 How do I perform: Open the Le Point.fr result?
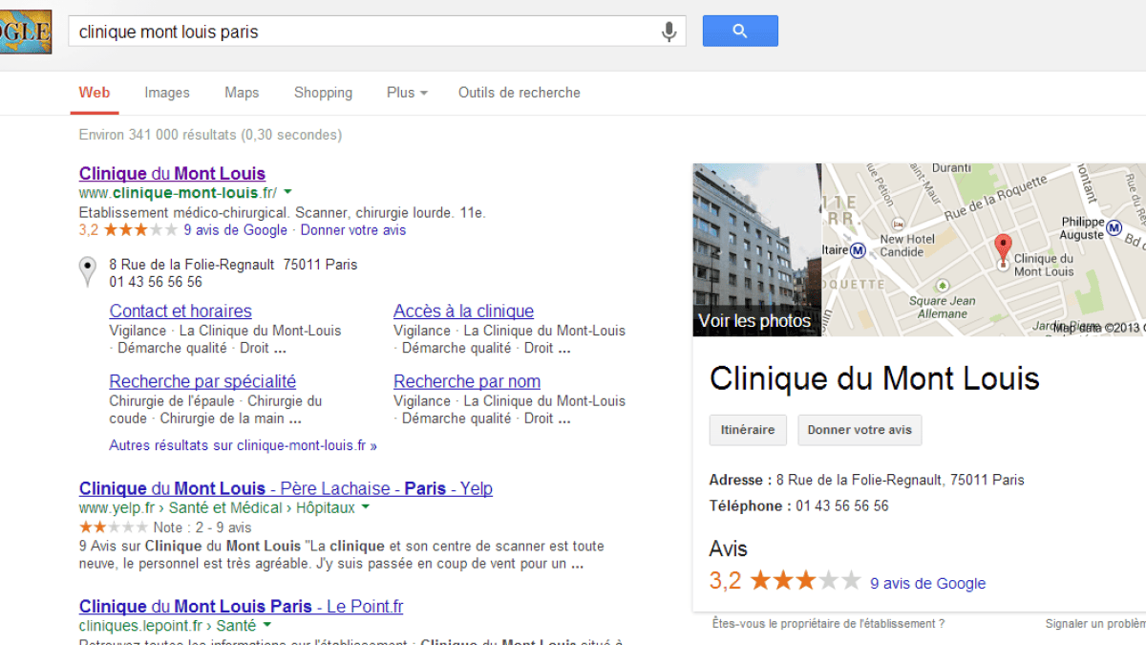pos(241,606)
